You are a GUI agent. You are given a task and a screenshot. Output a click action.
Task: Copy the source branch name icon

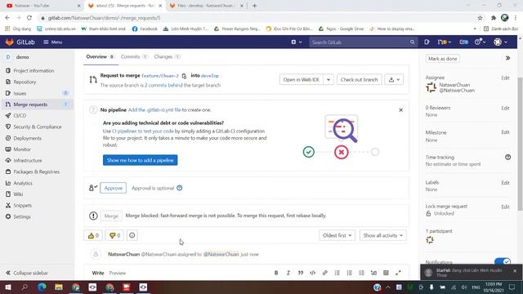[184, 76]
